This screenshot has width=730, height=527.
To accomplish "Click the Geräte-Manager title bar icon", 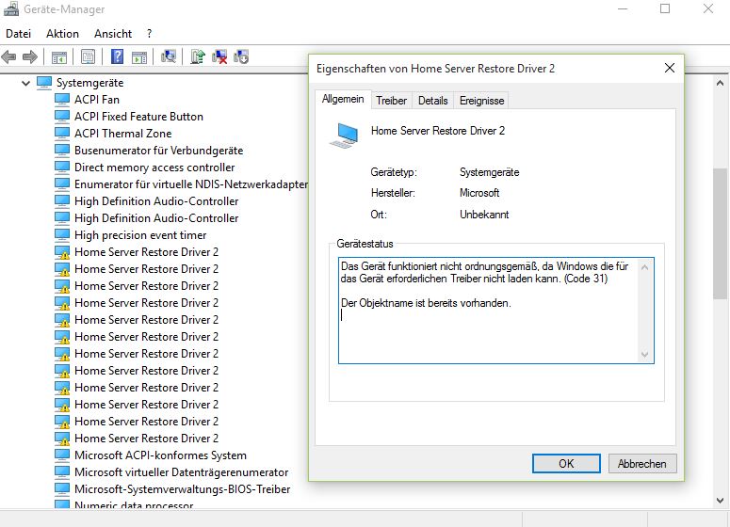I will (11, 8).
